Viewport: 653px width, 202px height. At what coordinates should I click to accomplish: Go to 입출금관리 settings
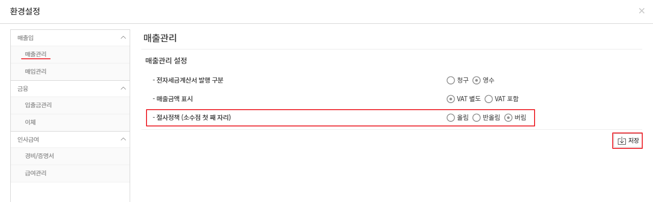(38, 105)
